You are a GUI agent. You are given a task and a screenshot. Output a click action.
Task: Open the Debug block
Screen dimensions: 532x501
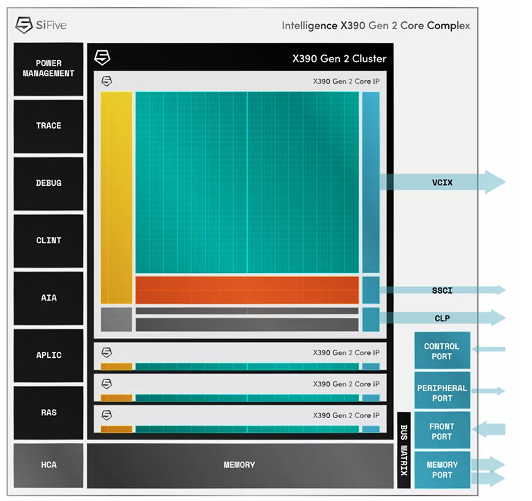click(x=48, y=183)
